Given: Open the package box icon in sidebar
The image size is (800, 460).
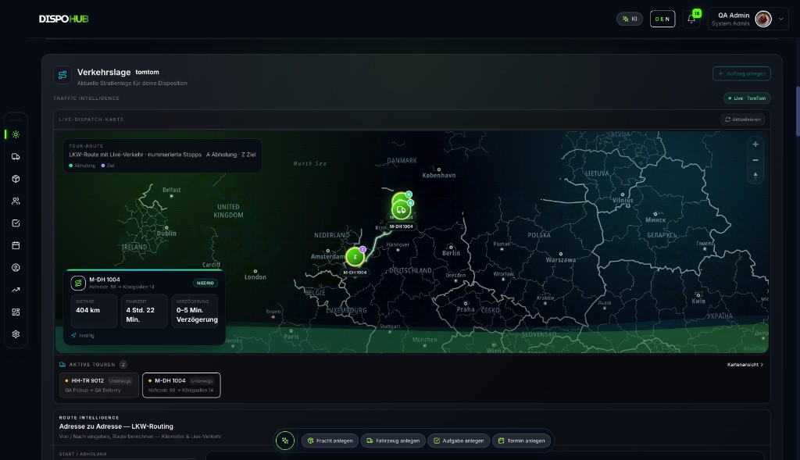Looking at the screenshot, I should tap(16, 179).
